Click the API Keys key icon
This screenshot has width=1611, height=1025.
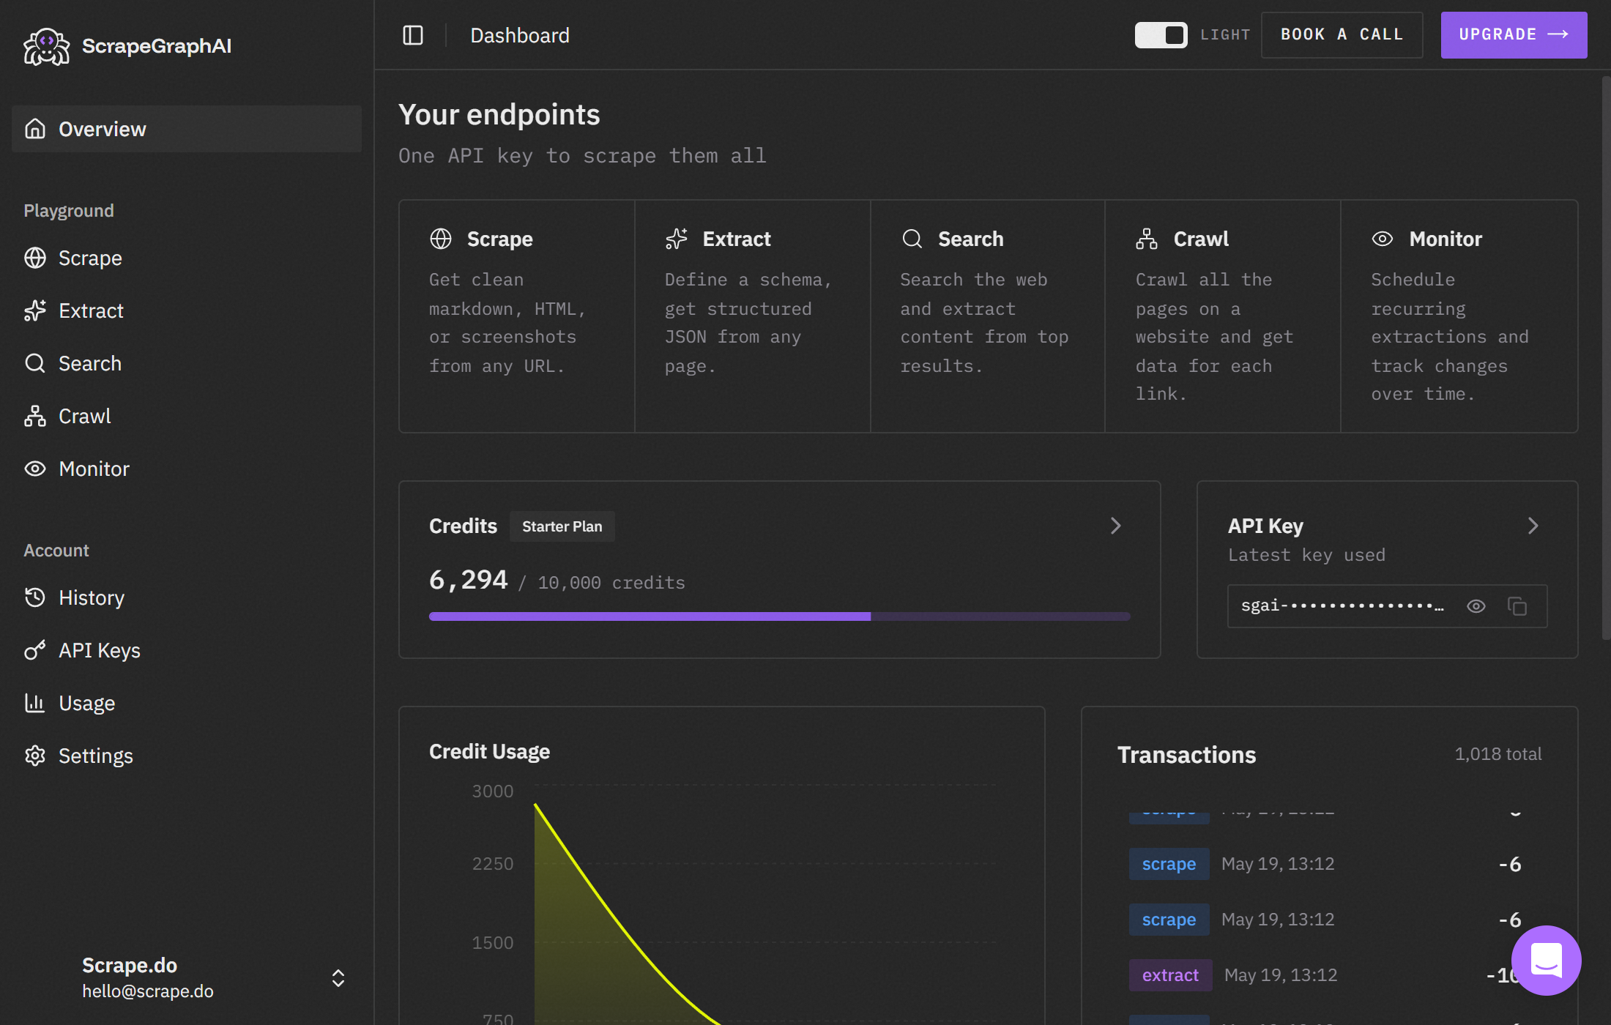(35, 650)
